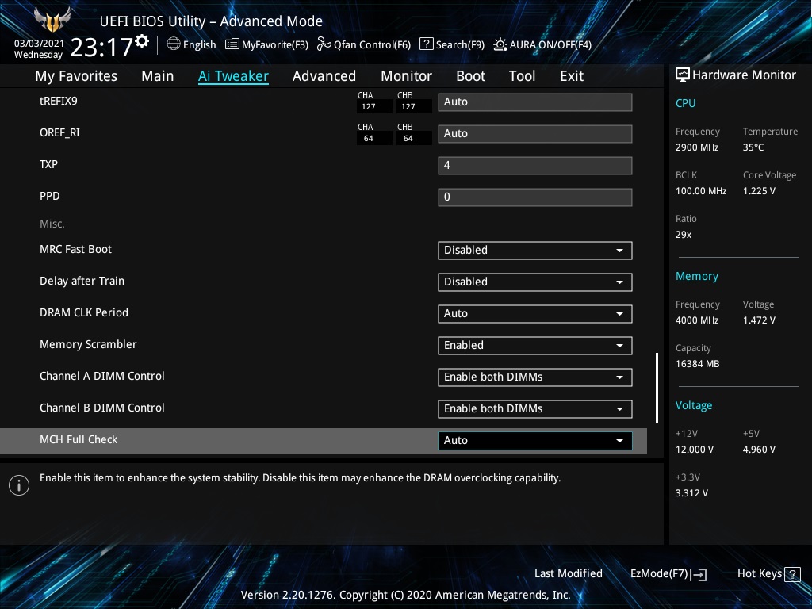Select the OREF_RI setting label
Viewport: 812px width, 609px height.
coord(59,133)
